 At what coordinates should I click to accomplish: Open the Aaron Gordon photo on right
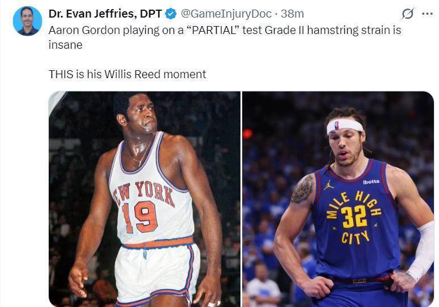[338, 199]
